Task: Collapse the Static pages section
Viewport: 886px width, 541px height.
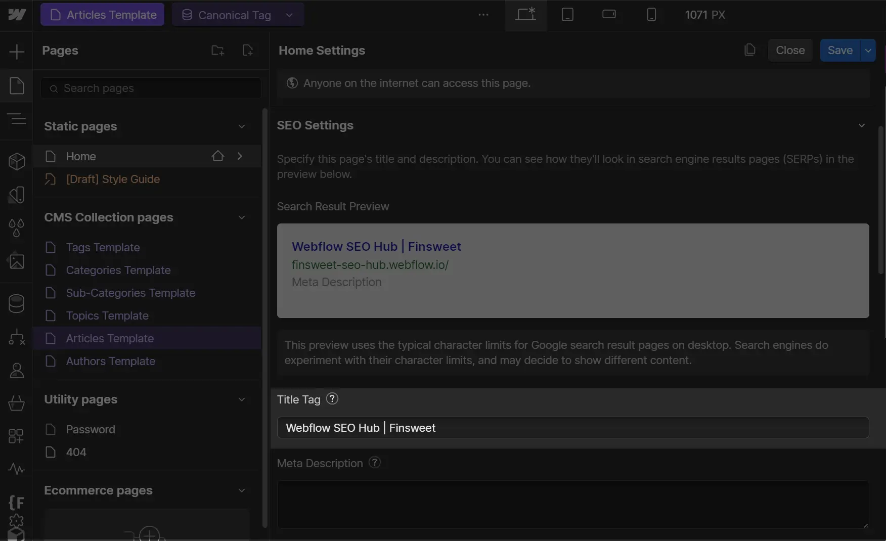Action: click(242, 126)
